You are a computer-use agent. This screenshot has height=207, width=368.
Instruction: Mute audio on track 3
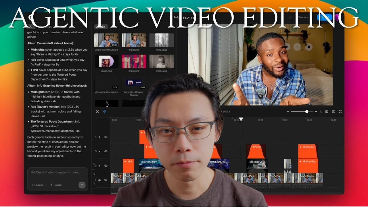pos(100,151)
